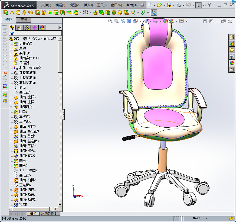
Task: Click the Edit Appearance color ball icon
Action: pos(165,21)
